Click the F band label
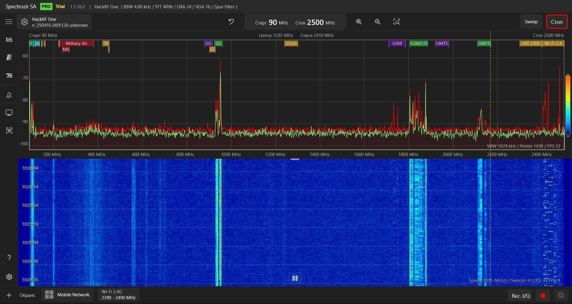Image resolution: width=572 pixels, height=304 pixels. click(x=31, y=43)
